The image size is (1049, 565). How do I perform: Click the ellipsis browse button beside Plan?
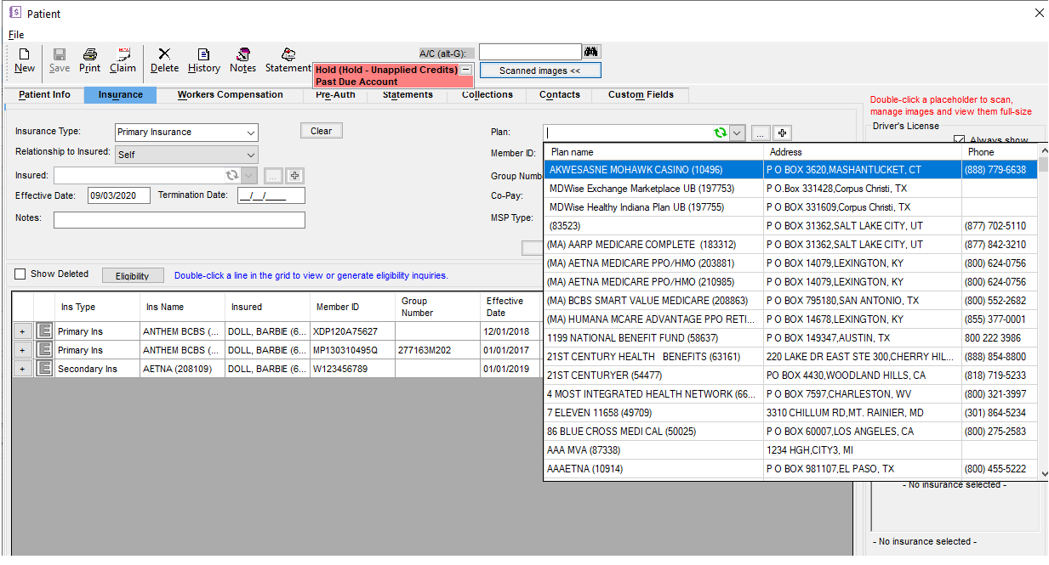[x=761, y=133]
